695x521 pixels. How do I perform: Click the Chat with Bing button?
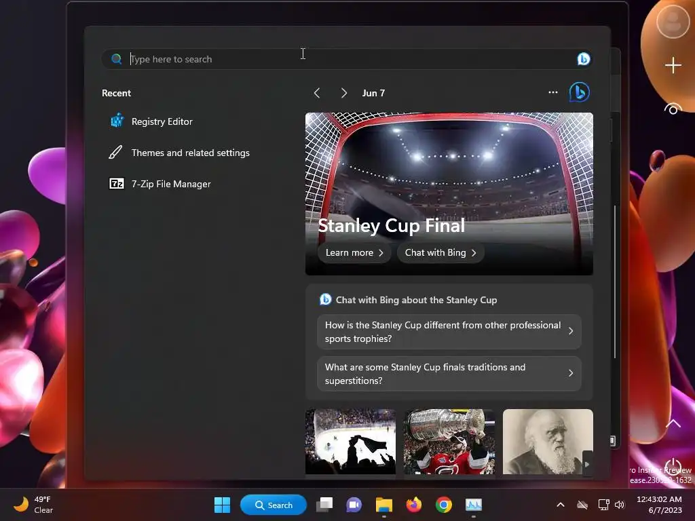coord(440,252)
